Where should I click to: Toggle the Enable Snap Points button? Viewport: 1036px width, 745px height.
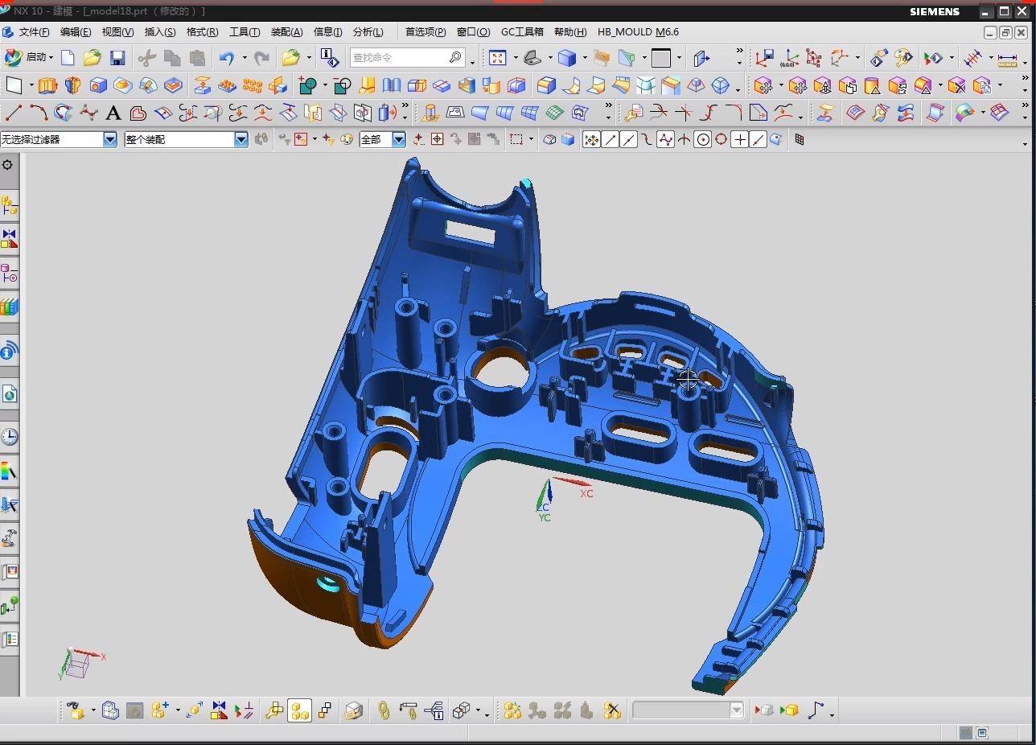click(591, 139)
